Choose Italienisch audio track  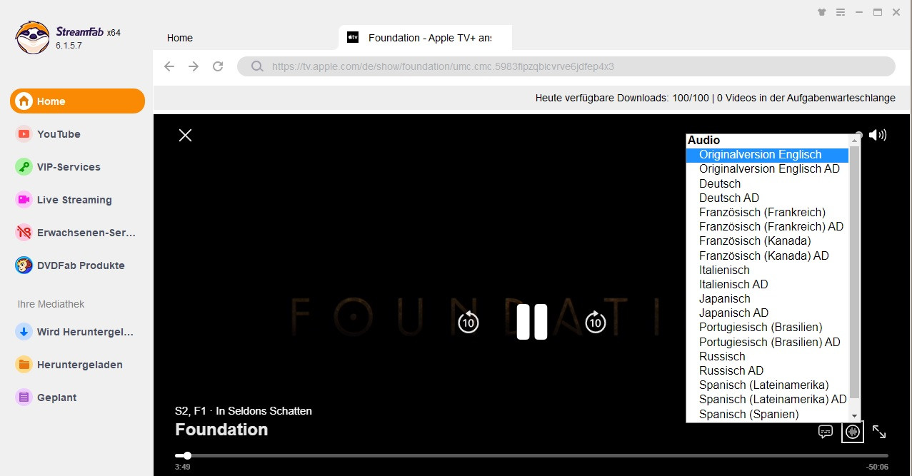(x=767, y=270)
